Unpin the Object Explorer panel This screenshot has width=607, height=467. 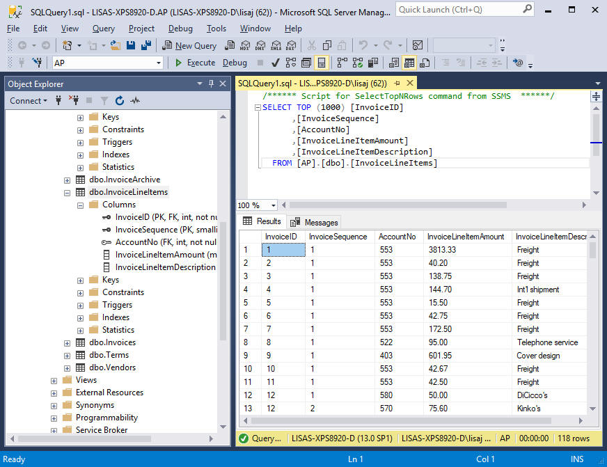click(211, 84)
